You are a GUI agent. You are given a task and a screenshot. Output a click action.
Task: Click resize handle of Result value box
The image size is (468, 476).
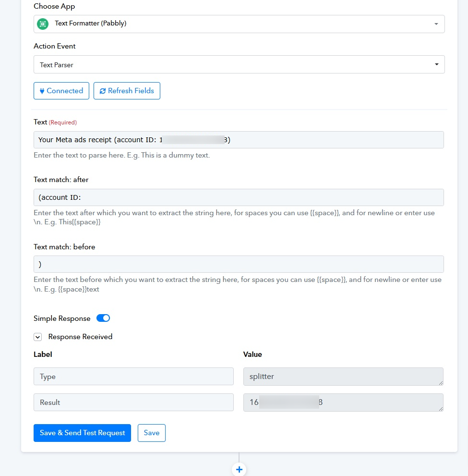click(x=440, y=408)
